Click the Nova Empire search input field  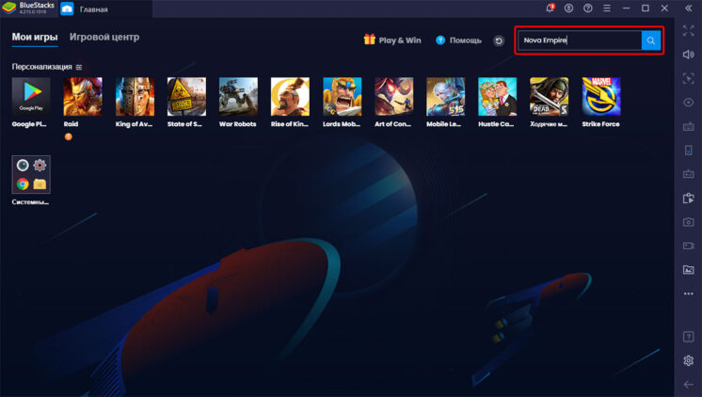tap(579, 40)
